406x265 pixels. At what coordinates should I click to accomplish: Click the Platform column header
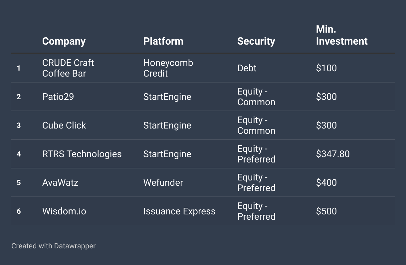[x=163, y=41]
